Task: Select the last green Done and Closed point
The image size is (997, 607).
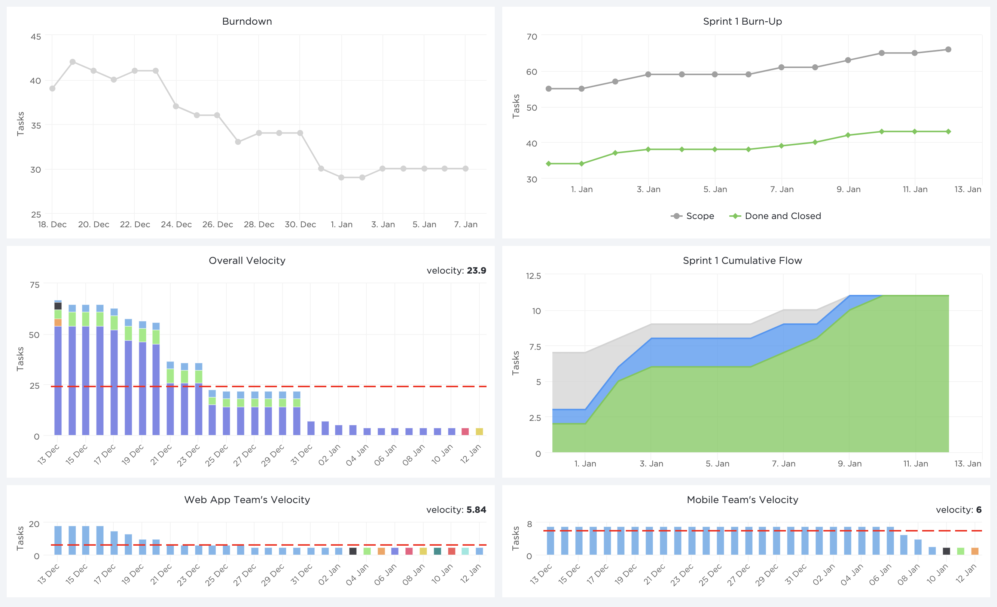Action: click(x=948, y=132)
